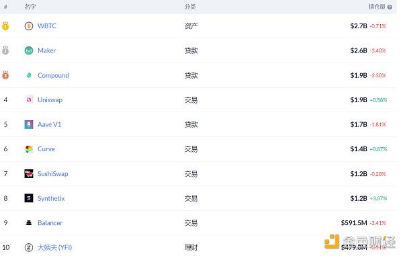
Task: Click the SushiSwap logo icon
Action: pyautogui.click(x=29, y=174)
